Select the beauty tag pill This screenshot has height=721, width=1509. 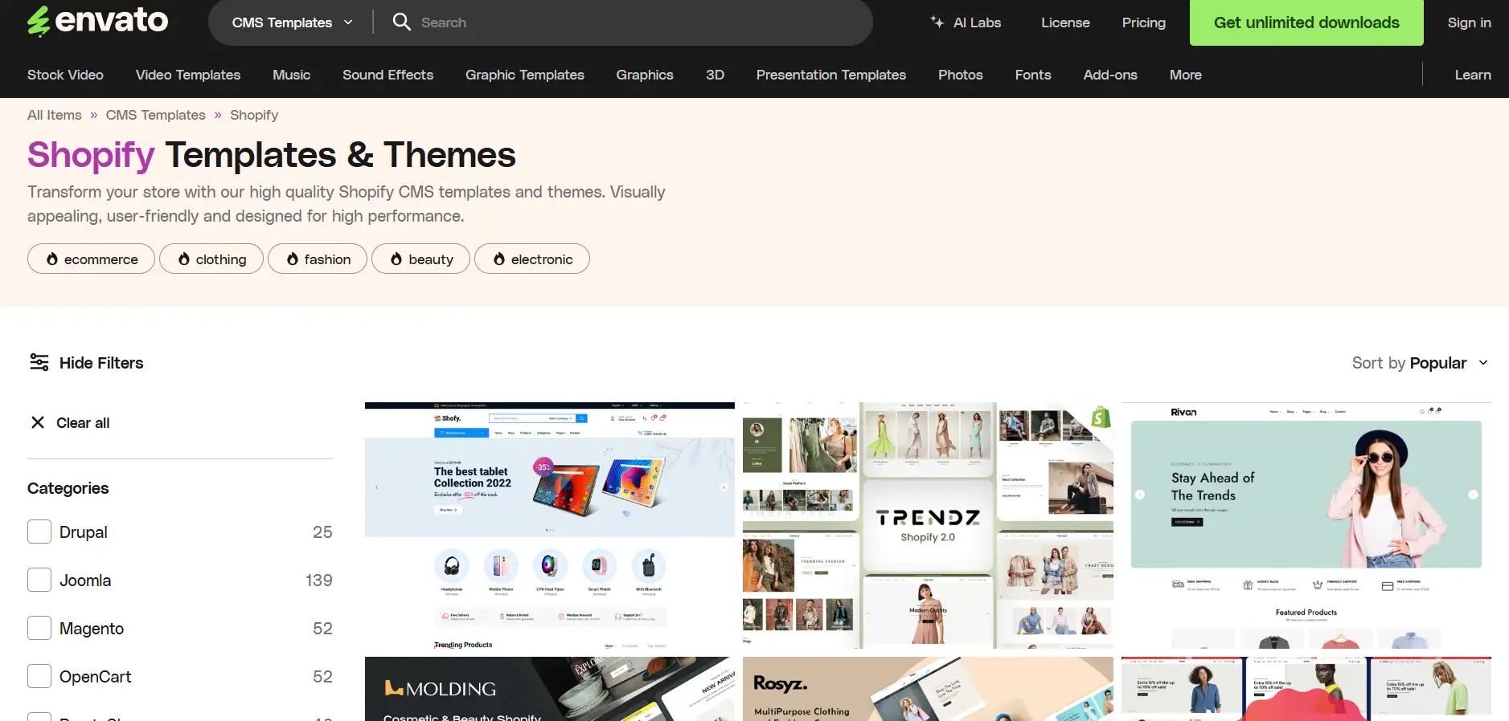pos(420,259)
